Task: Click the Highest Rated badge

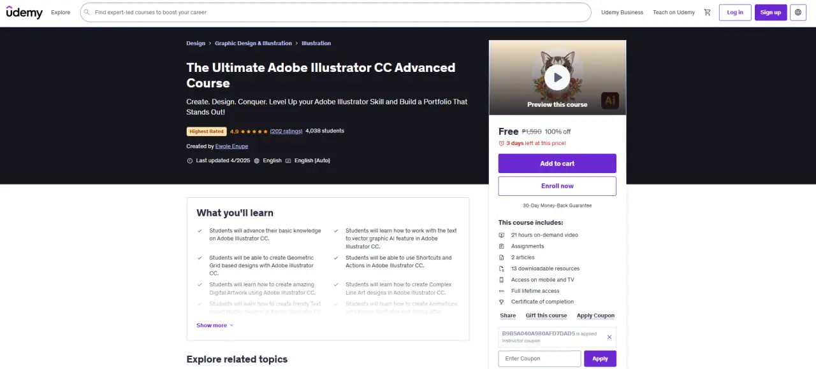Action: coord(207,132)
